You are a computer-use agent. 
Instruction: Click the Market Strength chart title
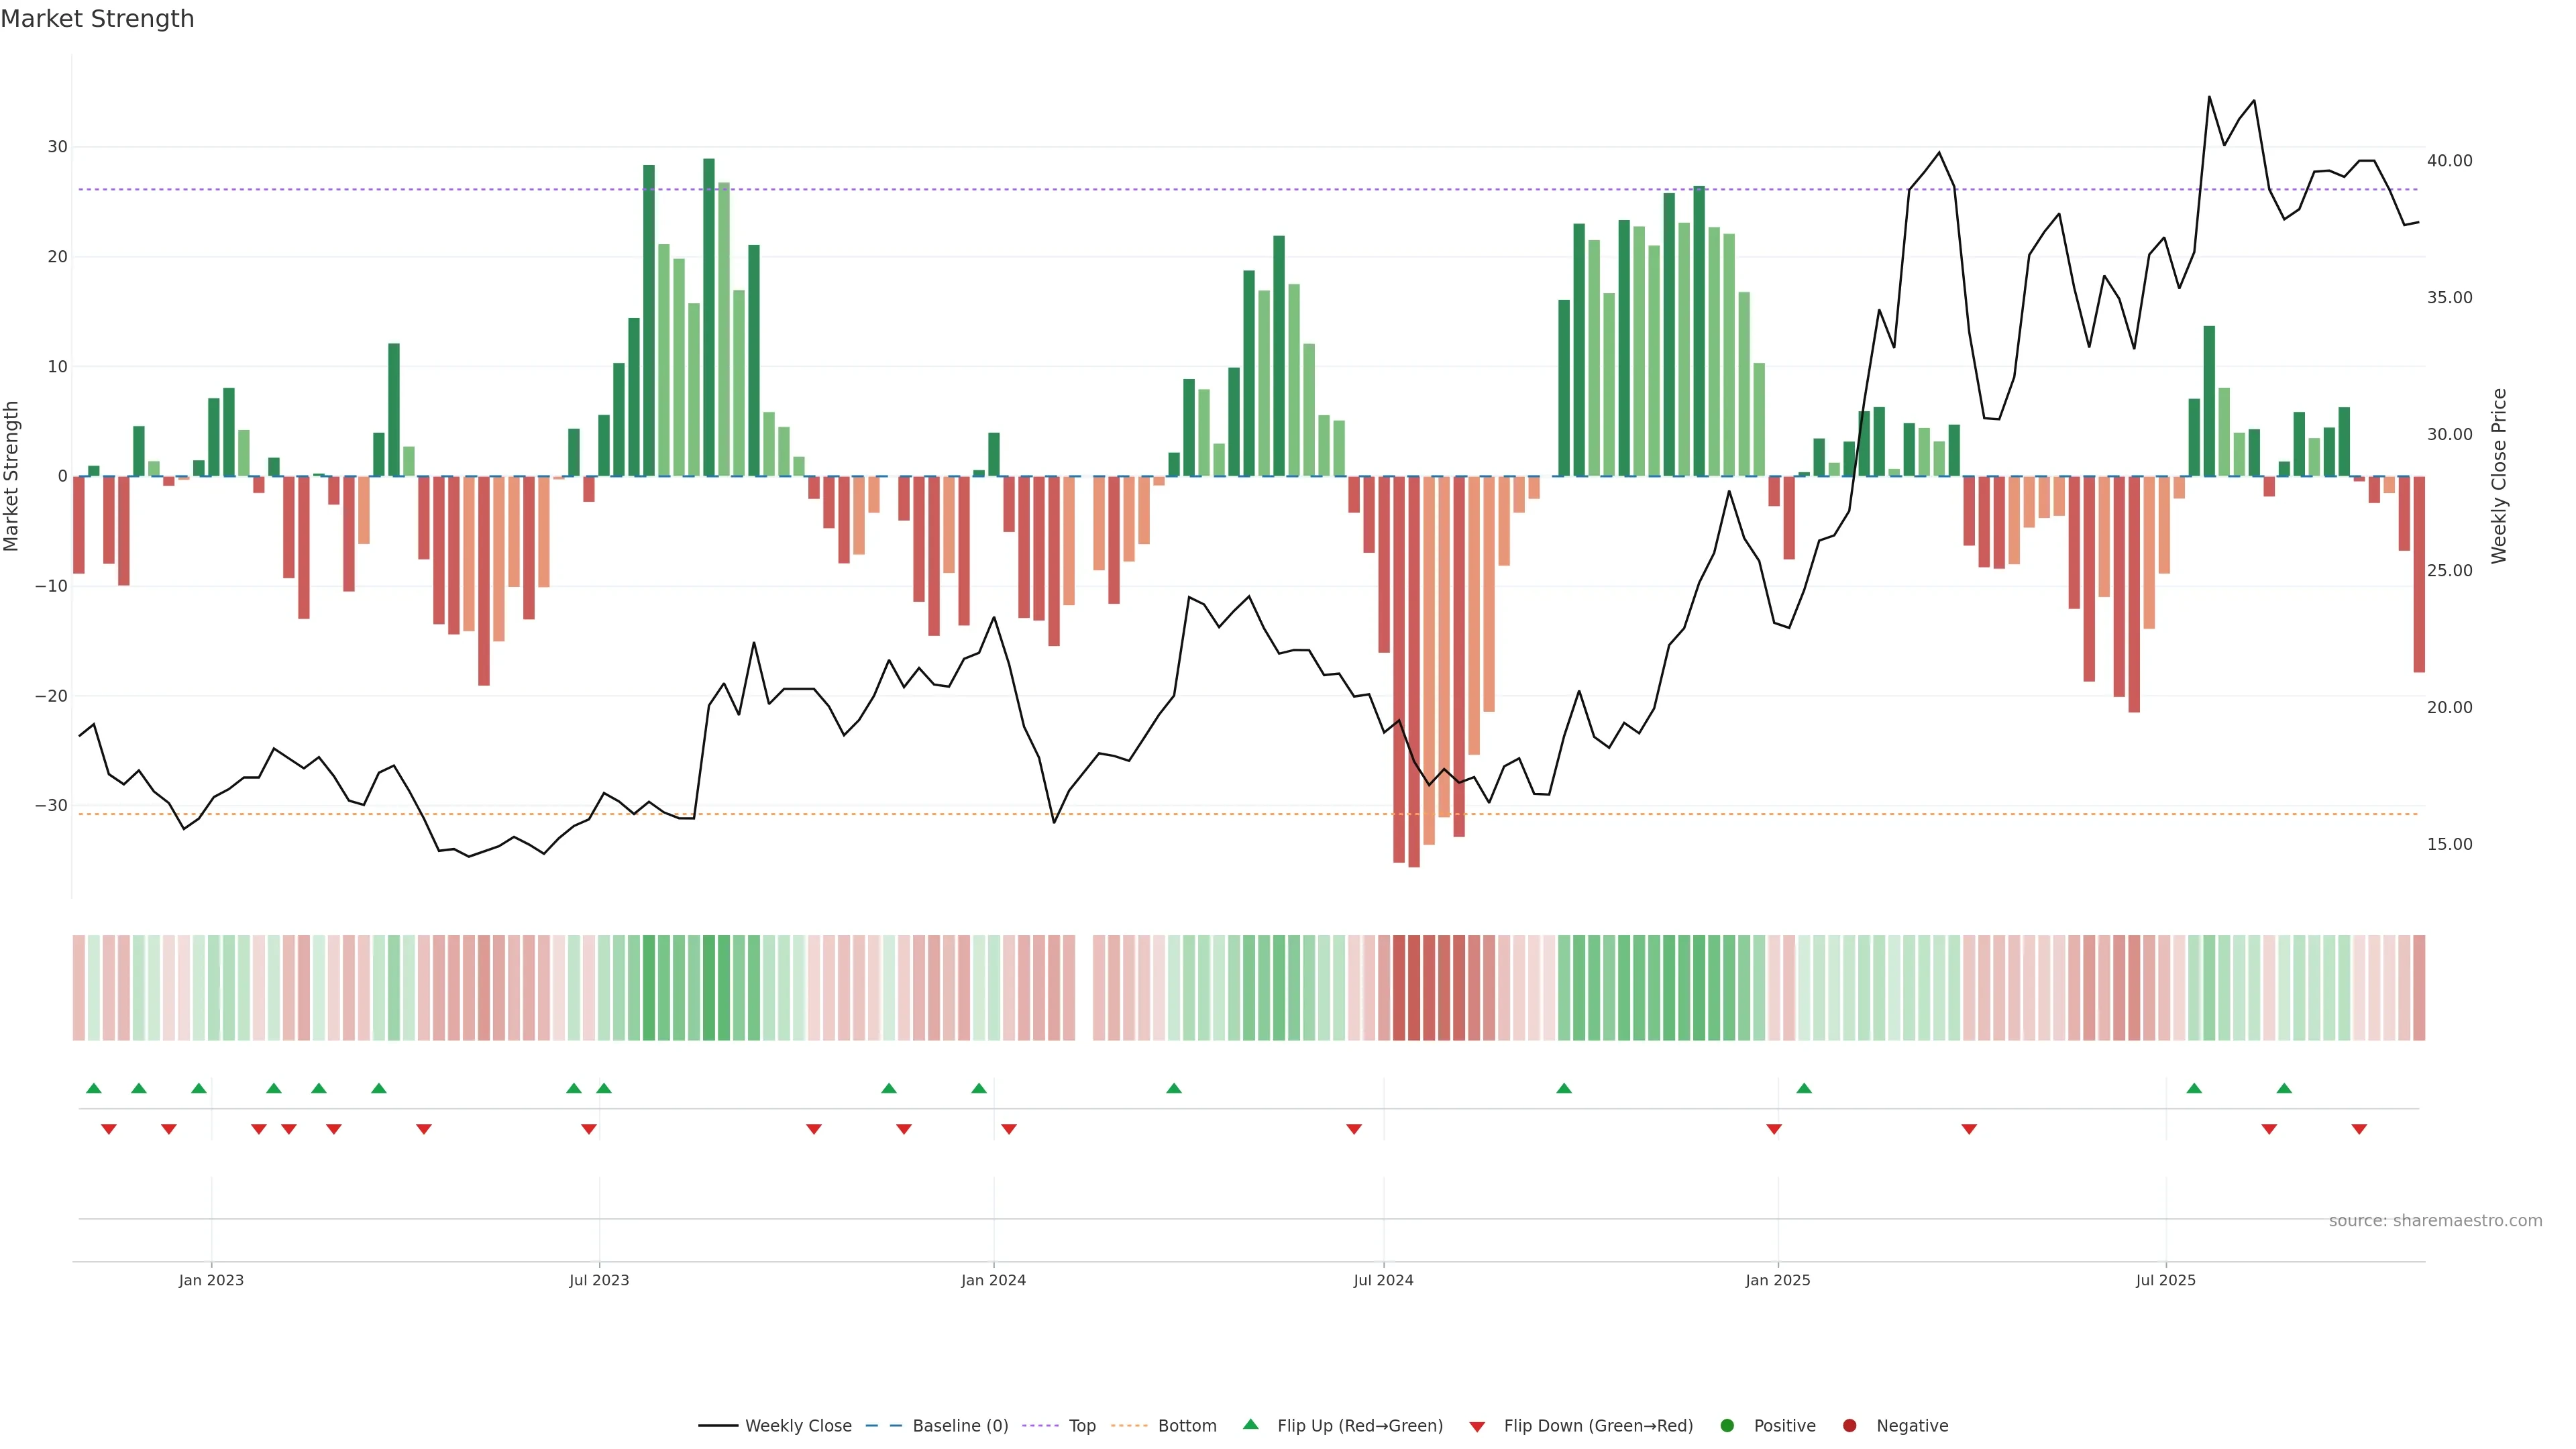tap(97, 19)
